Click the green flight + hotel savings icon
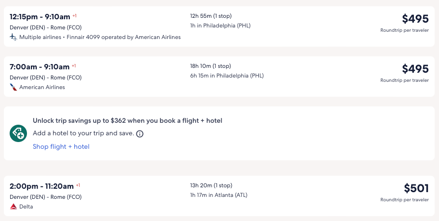Viewport: 439px width, 221px height. pyautogui.click(x=18, y=133)
